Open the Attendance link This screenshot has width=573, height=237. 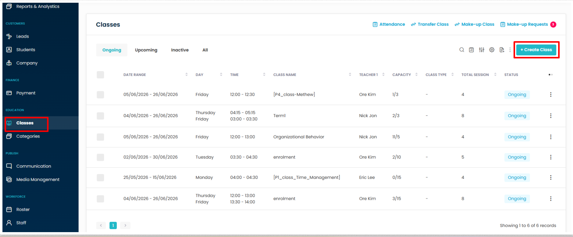pos(389,24)
